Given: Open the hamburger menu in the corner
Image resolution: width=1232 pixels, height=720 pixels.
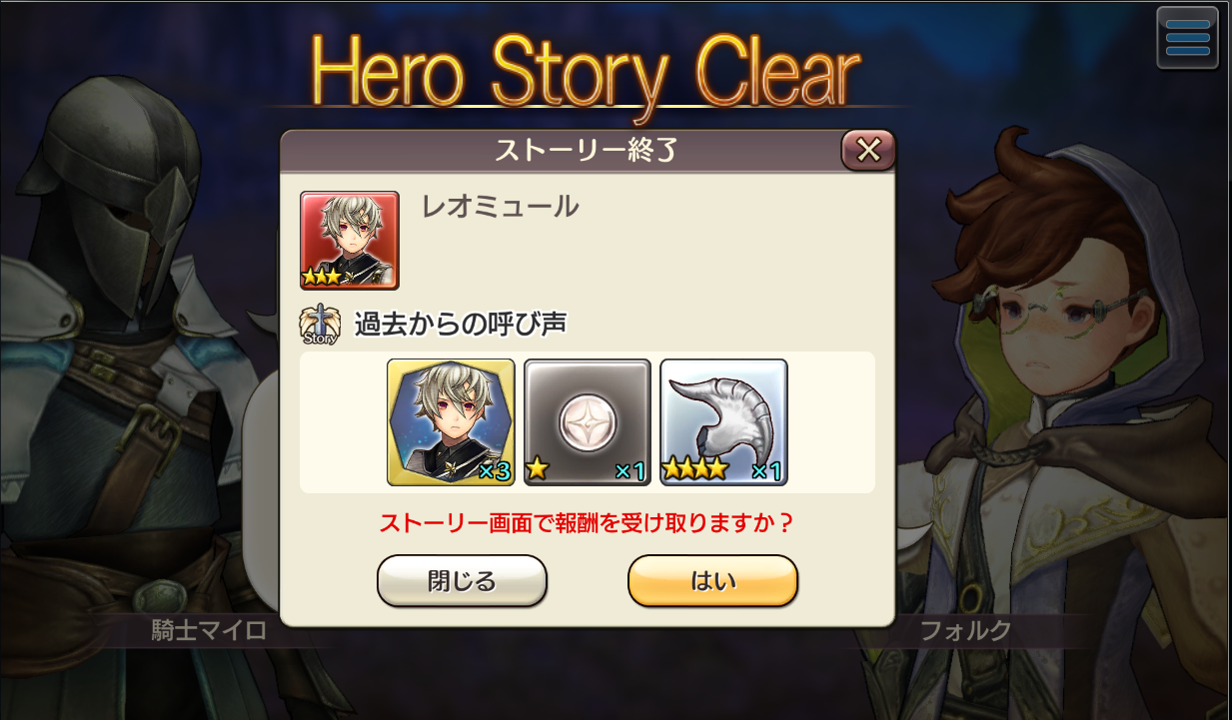Looking at the screenshot, I should coord(1187,38).
